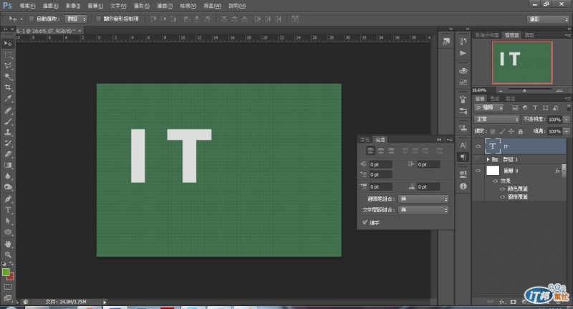573x309 pixels.
Task: Select the Horizontal Type tool
Action: point(9,210)
